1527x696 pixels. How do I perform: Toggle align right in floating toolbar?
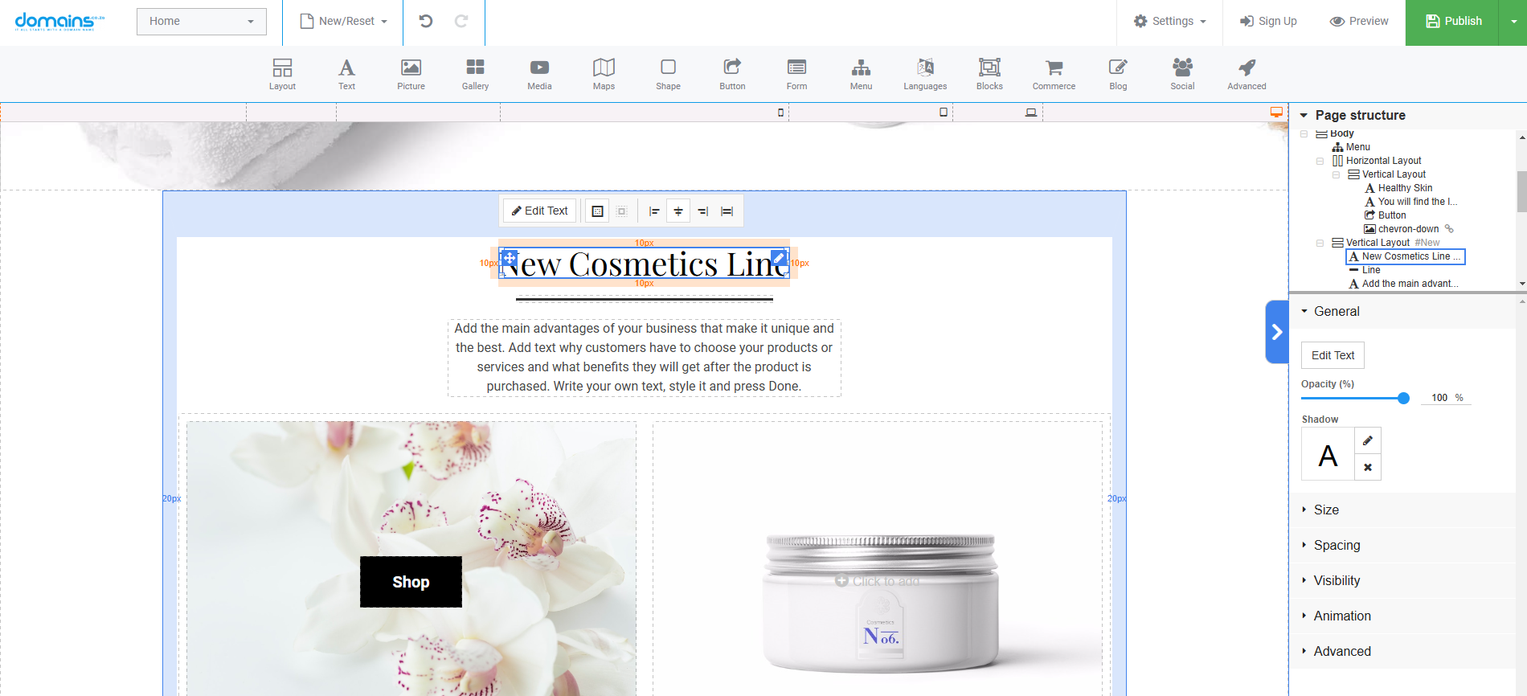coord(702,211)
